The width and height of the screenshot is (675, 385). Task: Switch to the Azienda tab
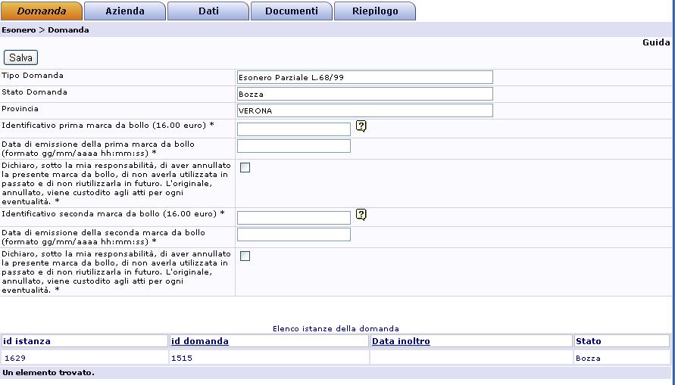pyautogui.click(x=124, y=11)
